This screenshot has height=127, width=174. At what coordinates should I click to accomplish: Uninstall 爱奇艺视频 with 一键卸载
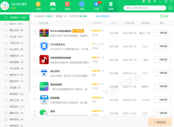(x=162, y=86)
